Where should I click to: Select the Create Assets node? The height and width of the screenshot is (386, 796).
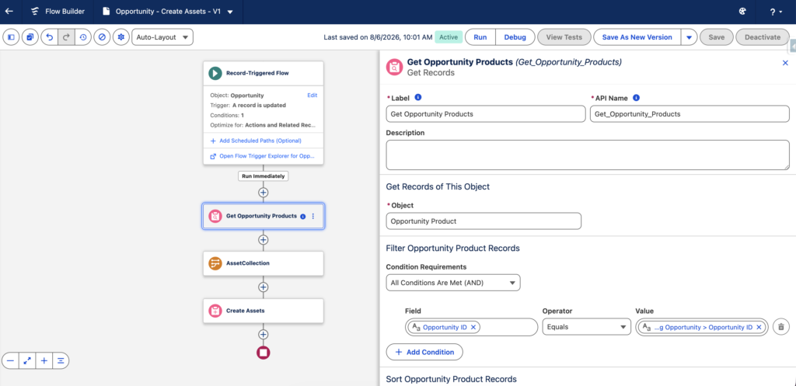(x=263, y=311)
